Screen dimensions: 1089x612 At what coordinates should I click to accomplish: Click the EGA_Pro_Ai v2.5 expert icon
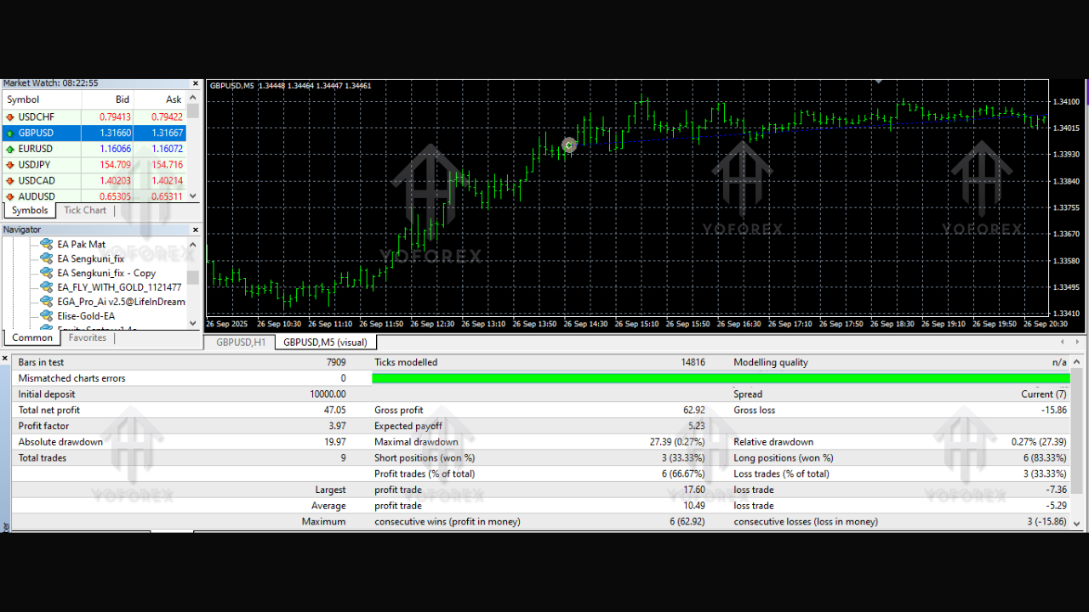(x=47, y=302)
